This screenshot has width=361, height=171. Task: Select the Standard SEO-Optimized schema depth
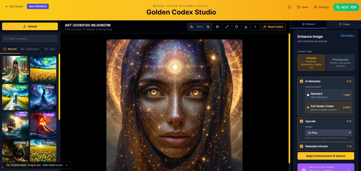click(x=328, y=95)
